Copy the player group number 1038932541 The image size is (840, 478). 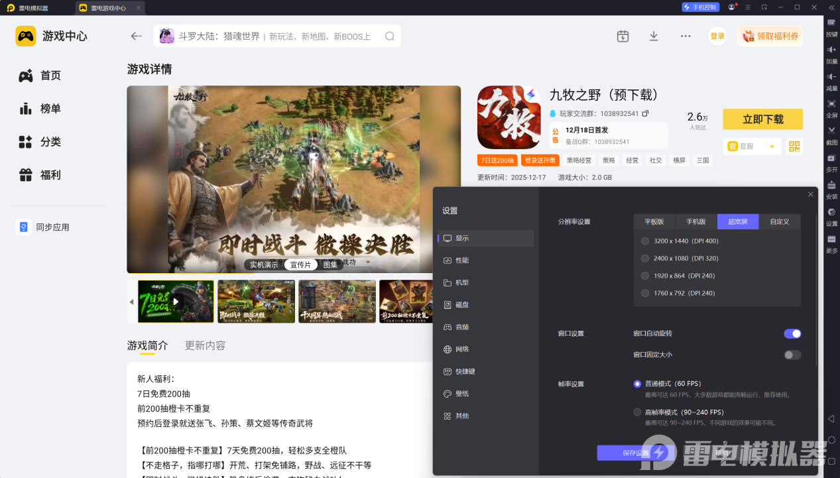click(645, 113)
